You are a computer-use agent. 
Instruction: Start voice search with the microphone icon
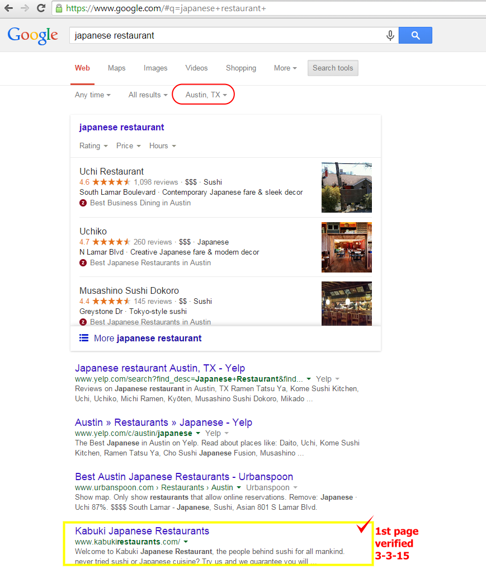point(390,35)
